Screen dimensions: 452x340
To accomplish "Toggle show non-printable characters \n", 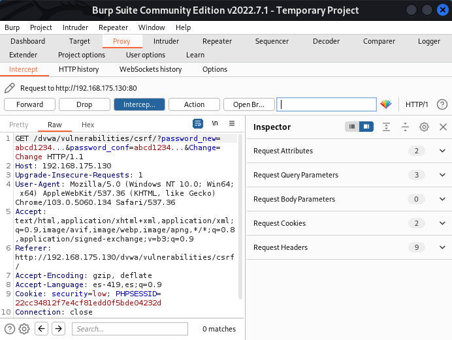I will [x=215, y=123].
